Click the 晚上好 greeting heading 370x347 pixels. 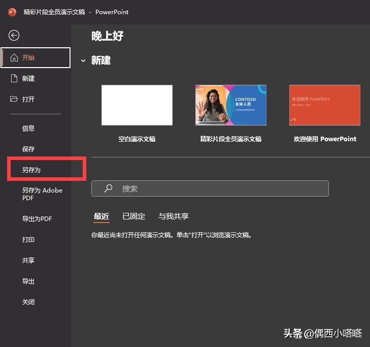point(108,36)
